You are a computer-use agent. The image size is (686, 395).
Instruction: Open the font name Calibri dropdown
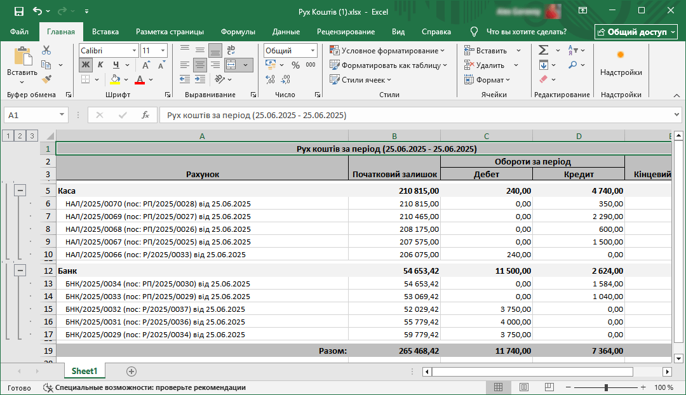[134, 51]
